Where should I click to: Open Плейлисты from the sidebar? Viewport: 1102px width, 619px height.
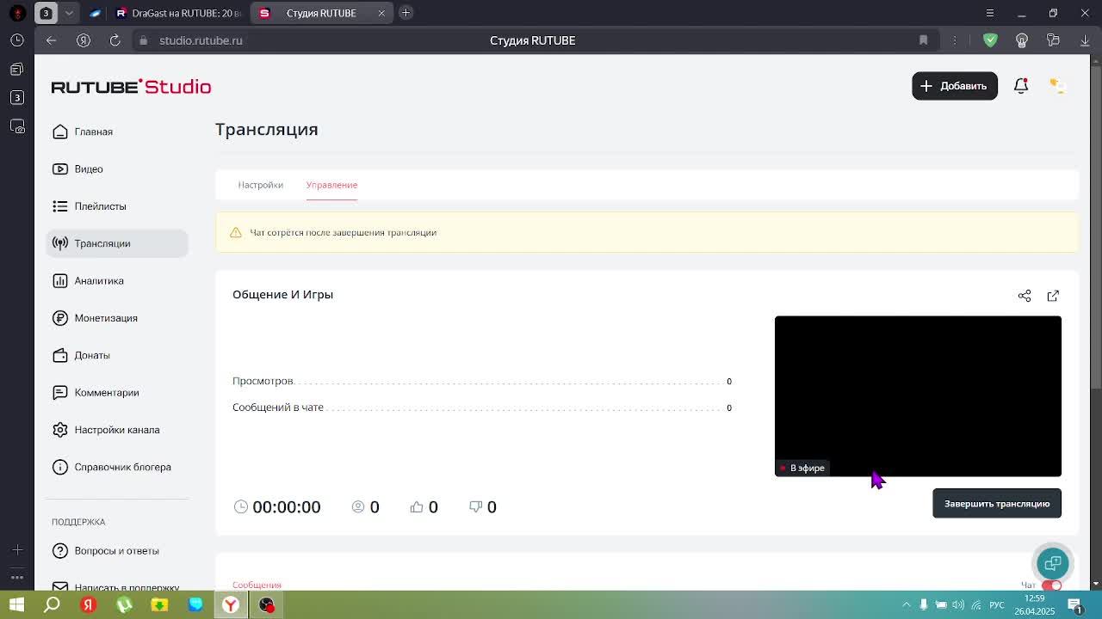[101, 206]
